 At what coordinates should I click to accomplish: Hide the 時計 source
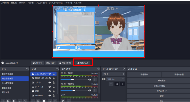[x=50, y=91]
